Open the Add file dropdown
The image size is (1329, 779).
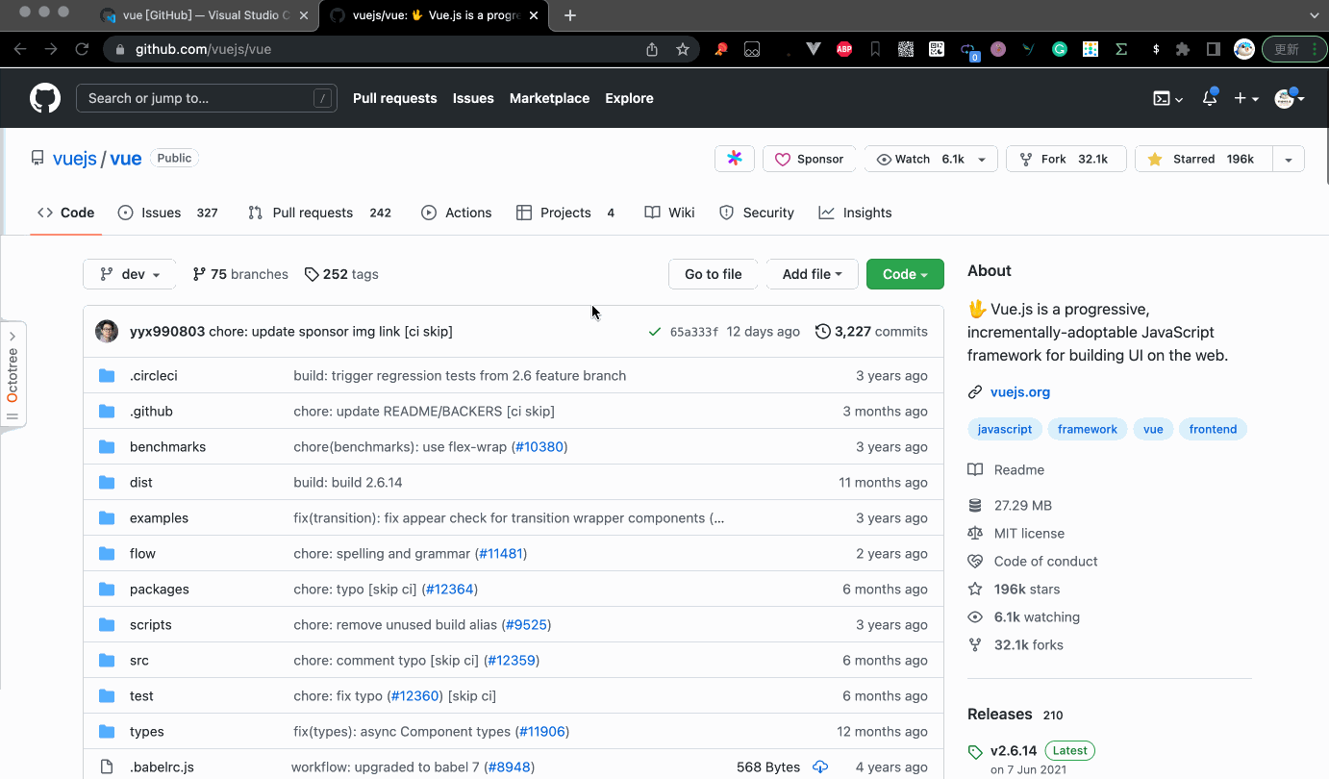tap(812, 273)
